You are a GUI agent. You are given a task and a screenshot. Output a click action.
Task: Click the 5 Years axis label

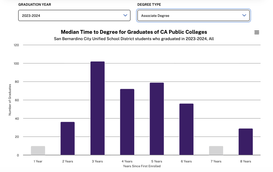click(157, 161)
